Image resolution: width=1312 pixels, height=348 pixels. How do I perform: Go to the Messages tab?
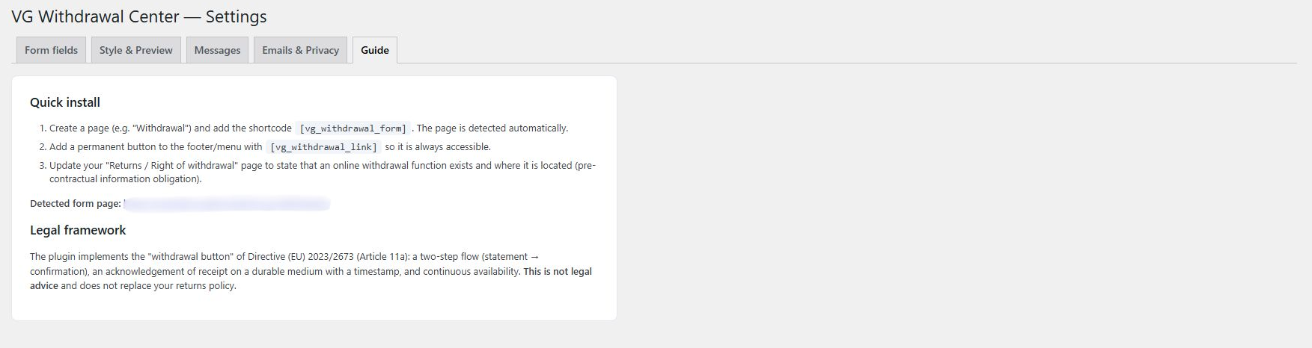(x=217, y=50)
